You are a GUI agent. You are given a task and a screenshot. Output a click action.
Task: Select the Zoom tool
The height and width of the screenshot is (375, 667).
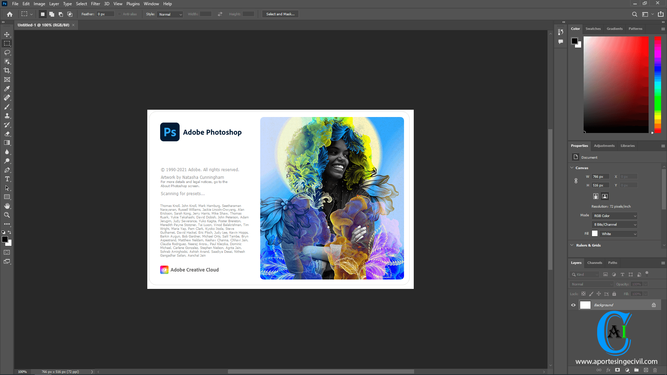click(x=7, y=215)
